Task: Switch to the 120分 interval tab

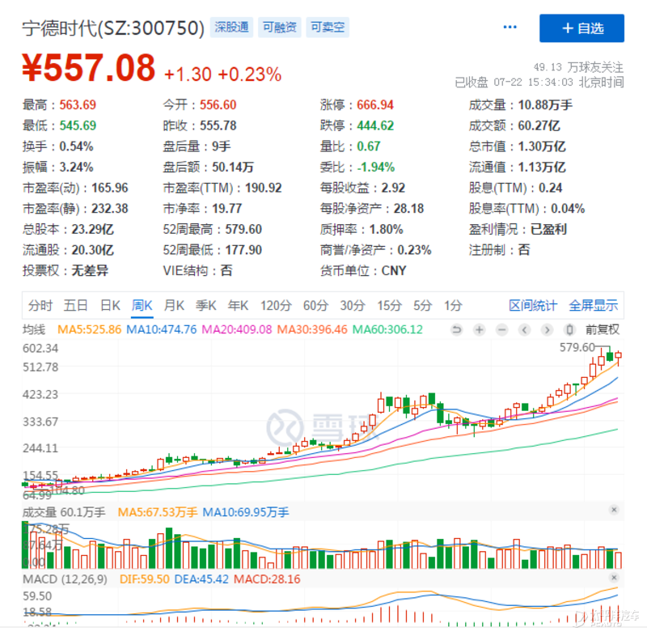Action: (276, 306)
